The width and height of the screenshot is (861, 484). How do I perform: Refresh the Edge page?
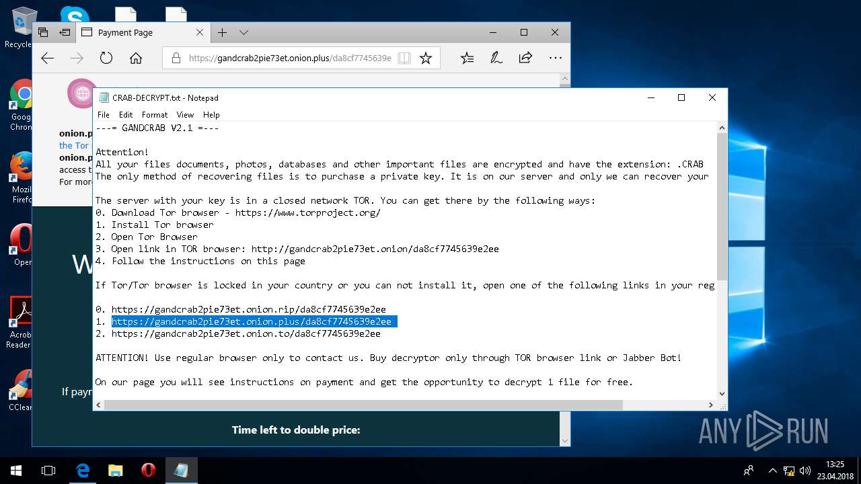[x=106, y=58]
